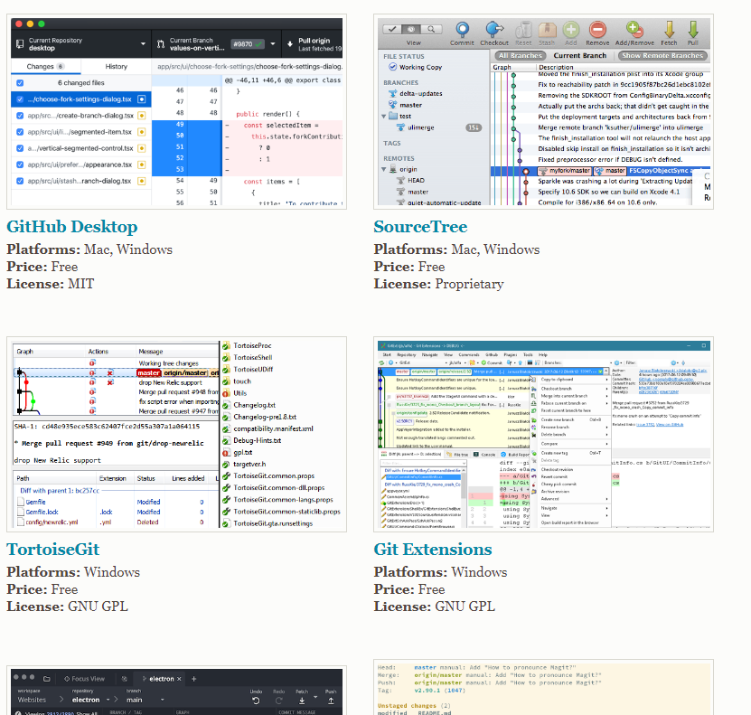The image size is (751, 715).
Task: Select All Branches in SourceTree
Action: [521, 55]
